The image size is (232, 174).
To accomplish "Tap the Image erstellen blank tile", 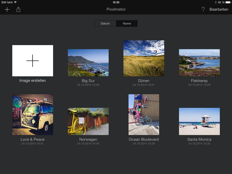I will [33, 61].
